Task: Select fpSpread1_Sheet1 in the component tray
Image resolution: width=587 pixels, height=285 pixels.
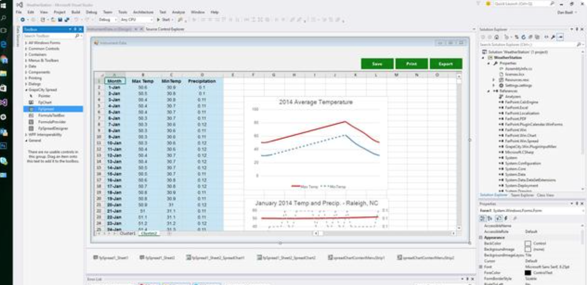Action: click(x=111, y=257)
